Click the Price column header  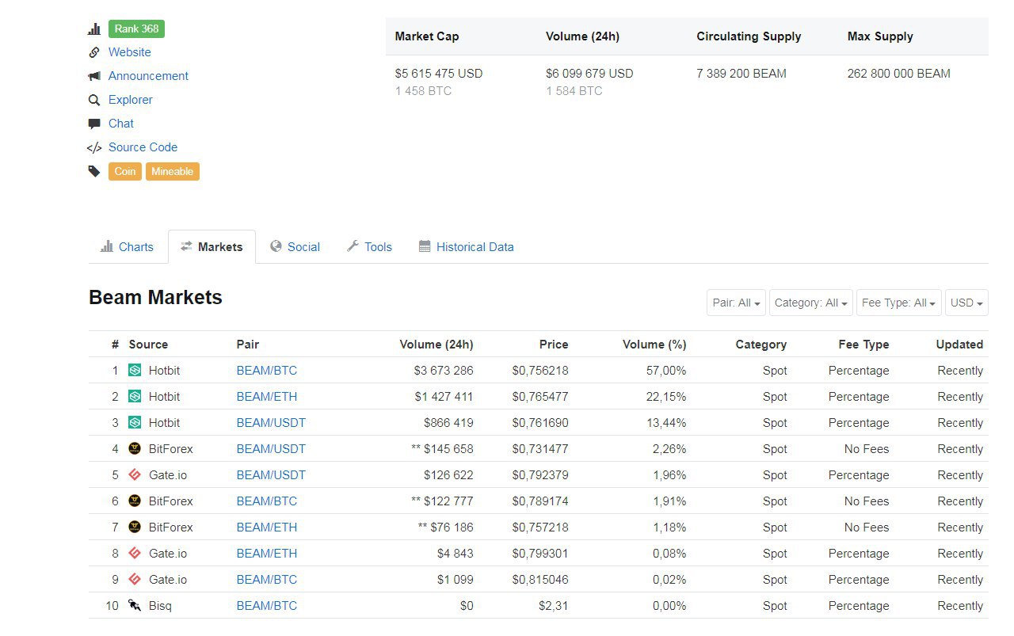pyautogui.click(x=554, y=345)
